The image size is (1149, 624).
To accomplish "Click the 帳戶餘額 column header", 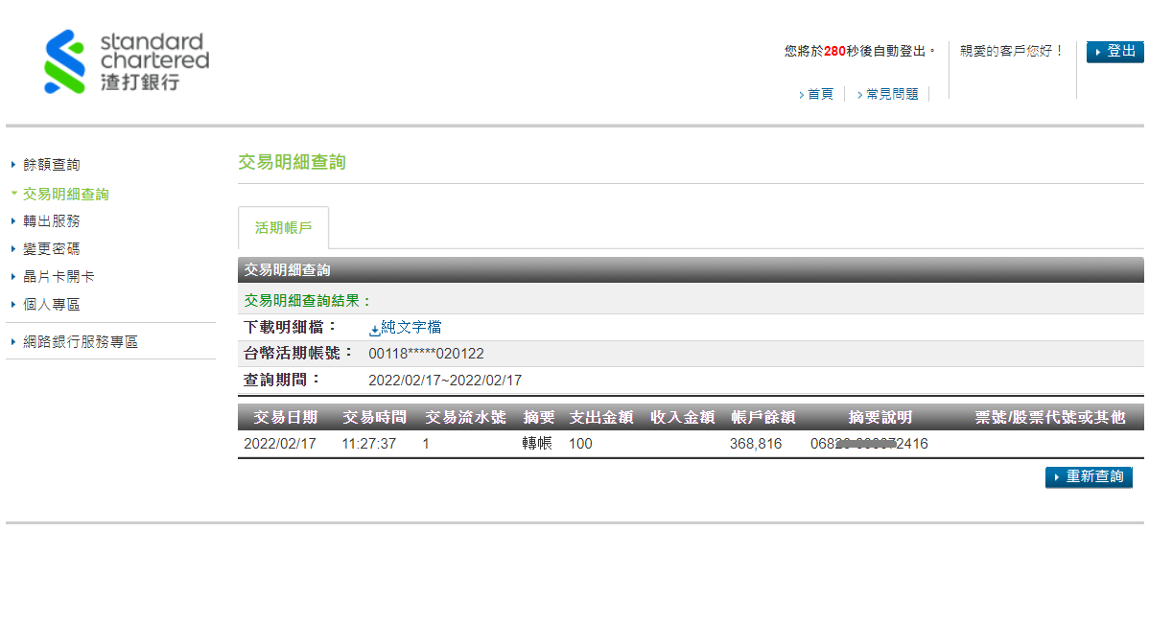I will 762,418.
